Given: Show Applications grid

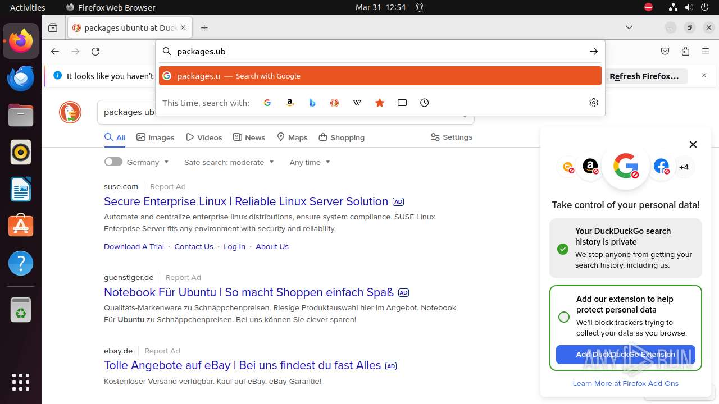Looking at the screenshot, I should [x=21, y=382].
